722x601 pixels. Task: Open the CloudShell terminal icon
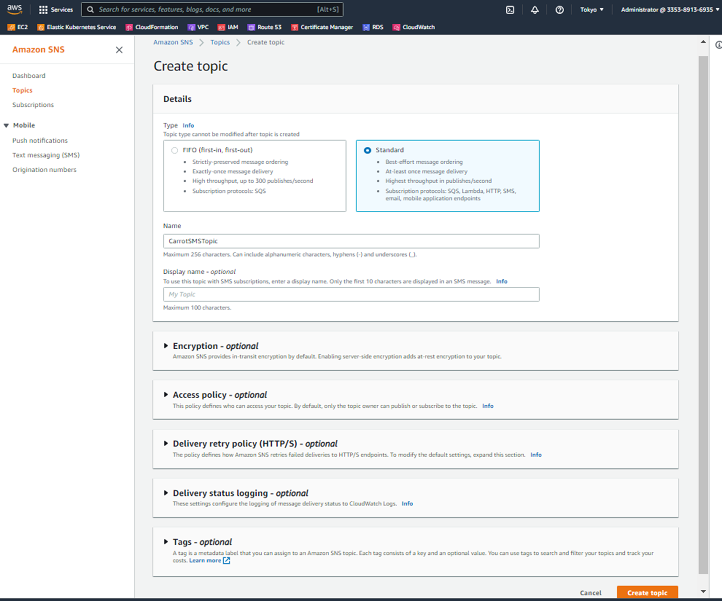pyautogui.click(x=510, y=9)
